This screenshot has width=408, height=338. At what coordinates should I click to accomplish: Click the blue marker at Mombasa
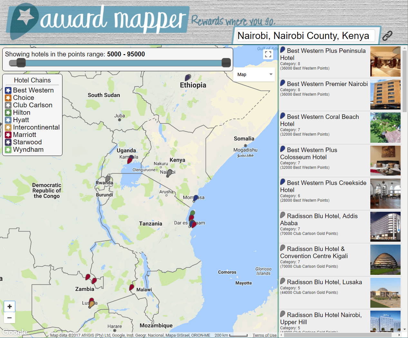[195, 198]
